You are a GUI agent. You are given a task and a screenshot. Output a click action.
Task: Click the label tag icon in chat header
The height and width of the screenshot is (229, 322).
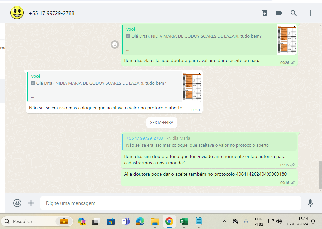[279, 13]
